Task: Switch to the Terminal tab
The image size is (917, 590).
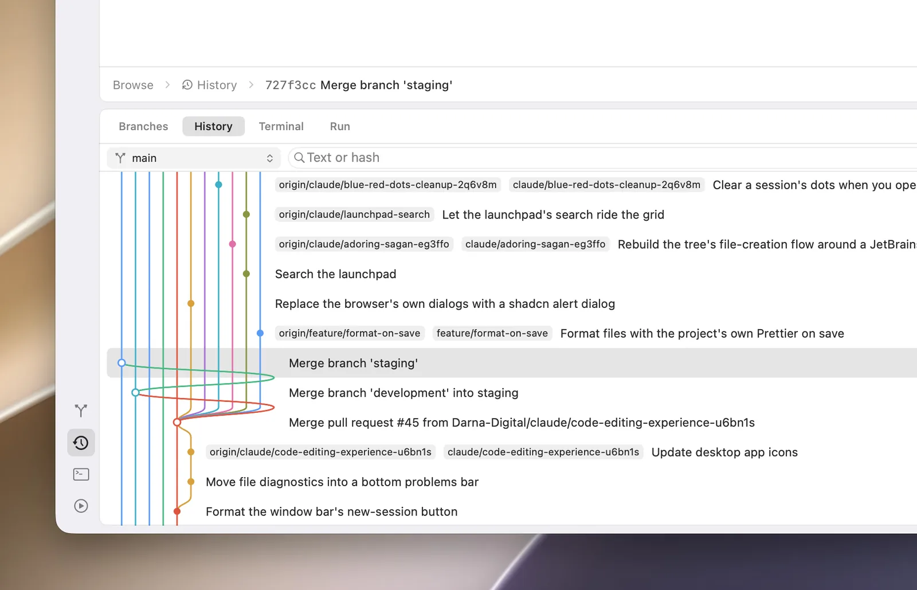Action: click(x=281, y=126)
